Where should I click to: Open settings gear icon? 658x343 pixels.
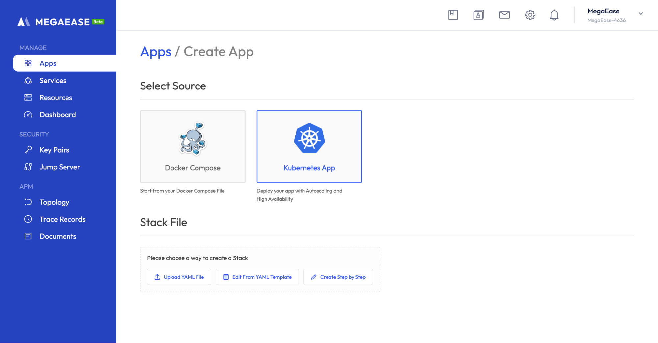click(x=530, y=15)
